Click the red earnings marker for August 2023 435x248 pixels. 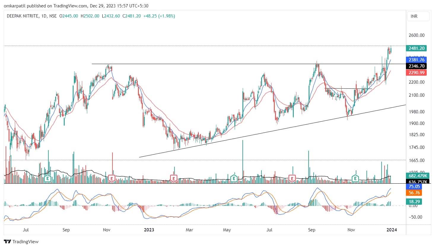click(x=293, y=178)
